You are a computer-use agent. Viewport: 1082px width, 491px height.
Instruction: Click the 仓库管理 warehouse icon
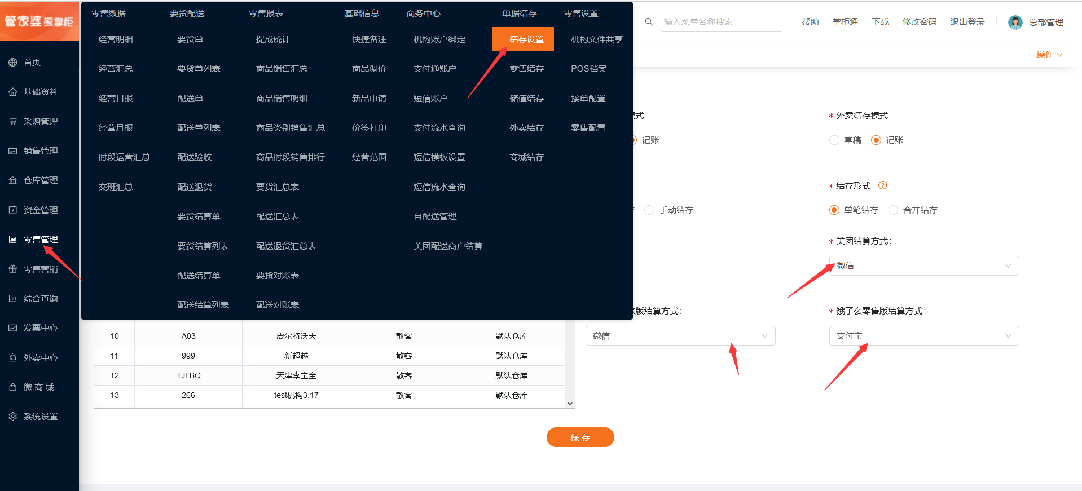[x=12, y=180]
